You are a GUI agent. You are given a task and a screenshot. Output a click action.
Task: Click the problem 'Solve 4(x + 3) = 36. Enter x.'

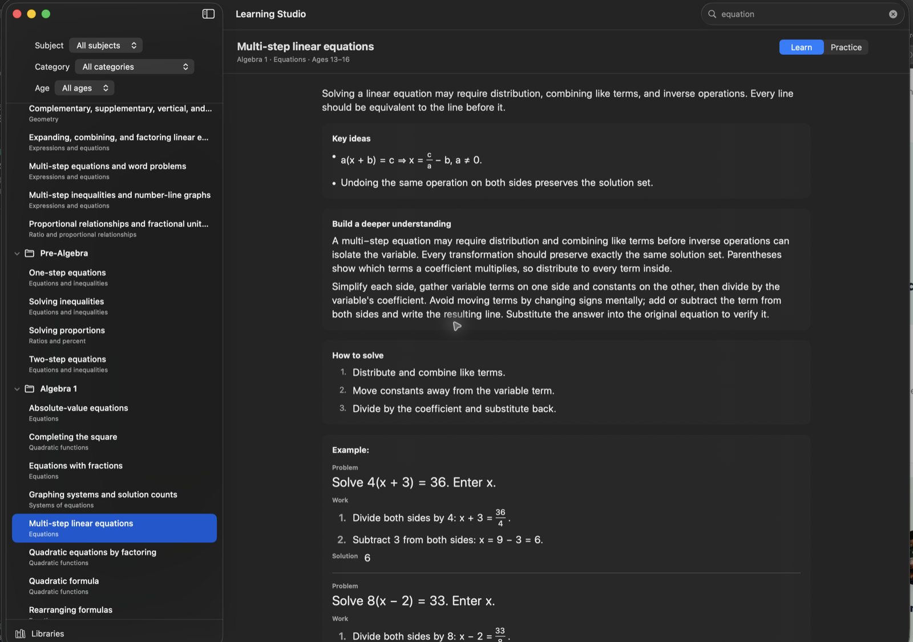click(x=414, y=483)
